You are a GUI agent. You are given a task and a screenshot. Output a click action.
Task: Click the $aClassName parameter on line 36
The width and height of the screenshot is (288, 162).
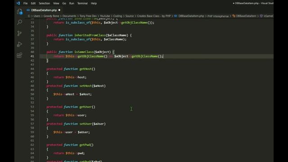[117, 35]
